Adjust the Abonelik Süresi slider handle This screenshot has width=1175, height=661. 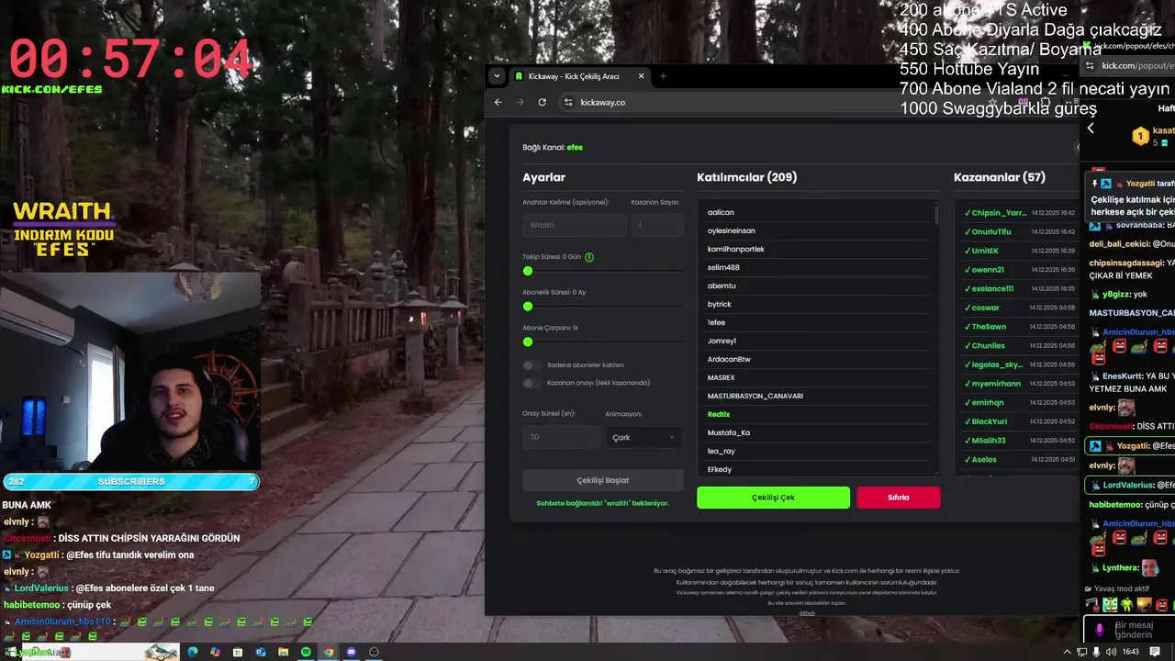point(528,306)
